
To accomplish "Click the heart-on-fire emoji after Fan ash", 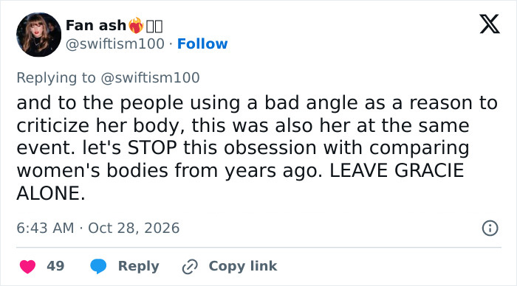I will [136, 25].
